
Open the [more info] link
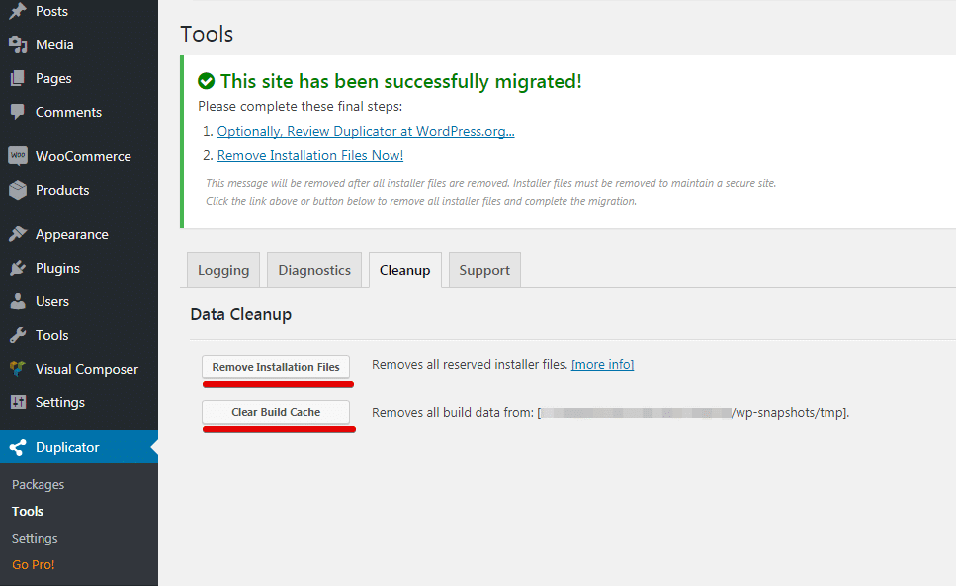click(x=602, y=365)
